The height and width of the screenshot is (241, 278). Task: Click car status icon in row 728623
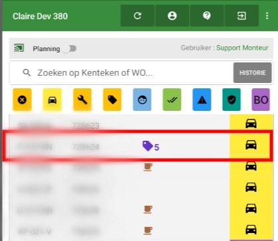pos(251,123)
